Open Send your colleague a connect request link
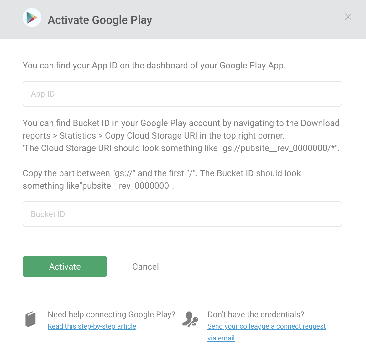 pos(267,326)
